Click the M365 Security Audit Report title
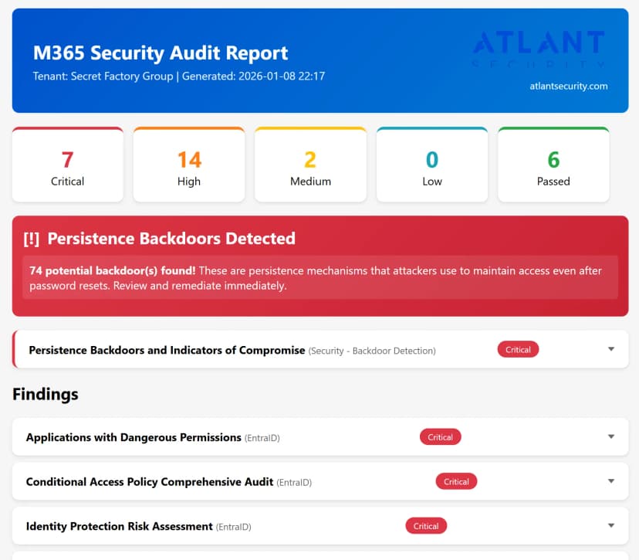The width and height of the screenshot is (639, 560). [x=161, y=53]
